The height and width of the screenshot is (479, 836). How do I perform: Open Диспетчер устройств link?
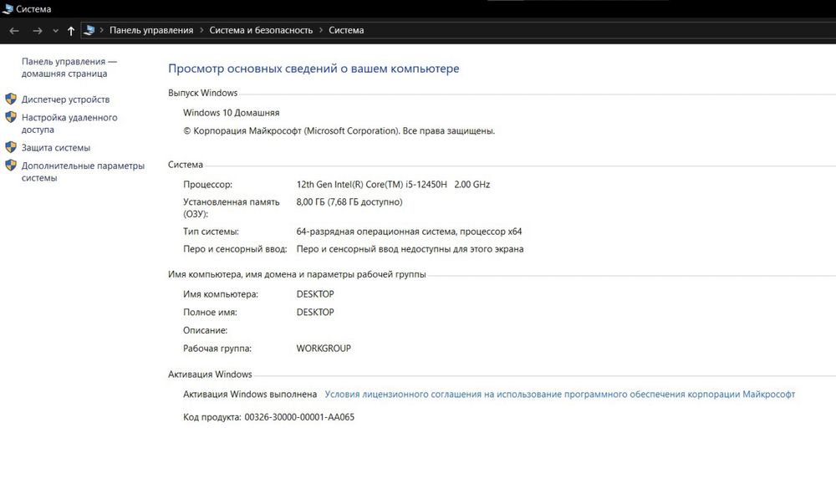coord(65,99)
